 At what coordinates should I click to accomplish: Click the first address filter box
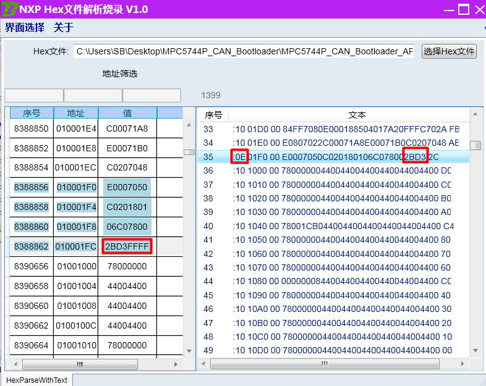tap(34, 95)
